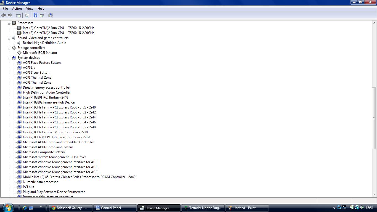The width and height of the screenshot is (377, 212).
Task: Show hidden tray icons arrow
Action: (x=334, y=208)
